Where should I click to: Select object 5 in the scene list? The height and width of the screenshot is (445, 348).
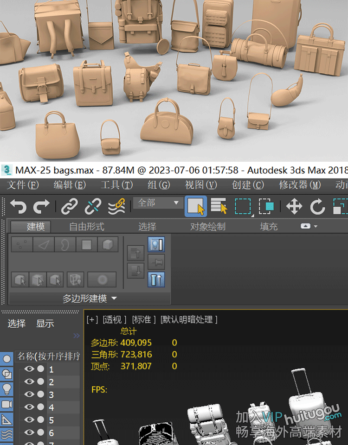tap(52, 420)
